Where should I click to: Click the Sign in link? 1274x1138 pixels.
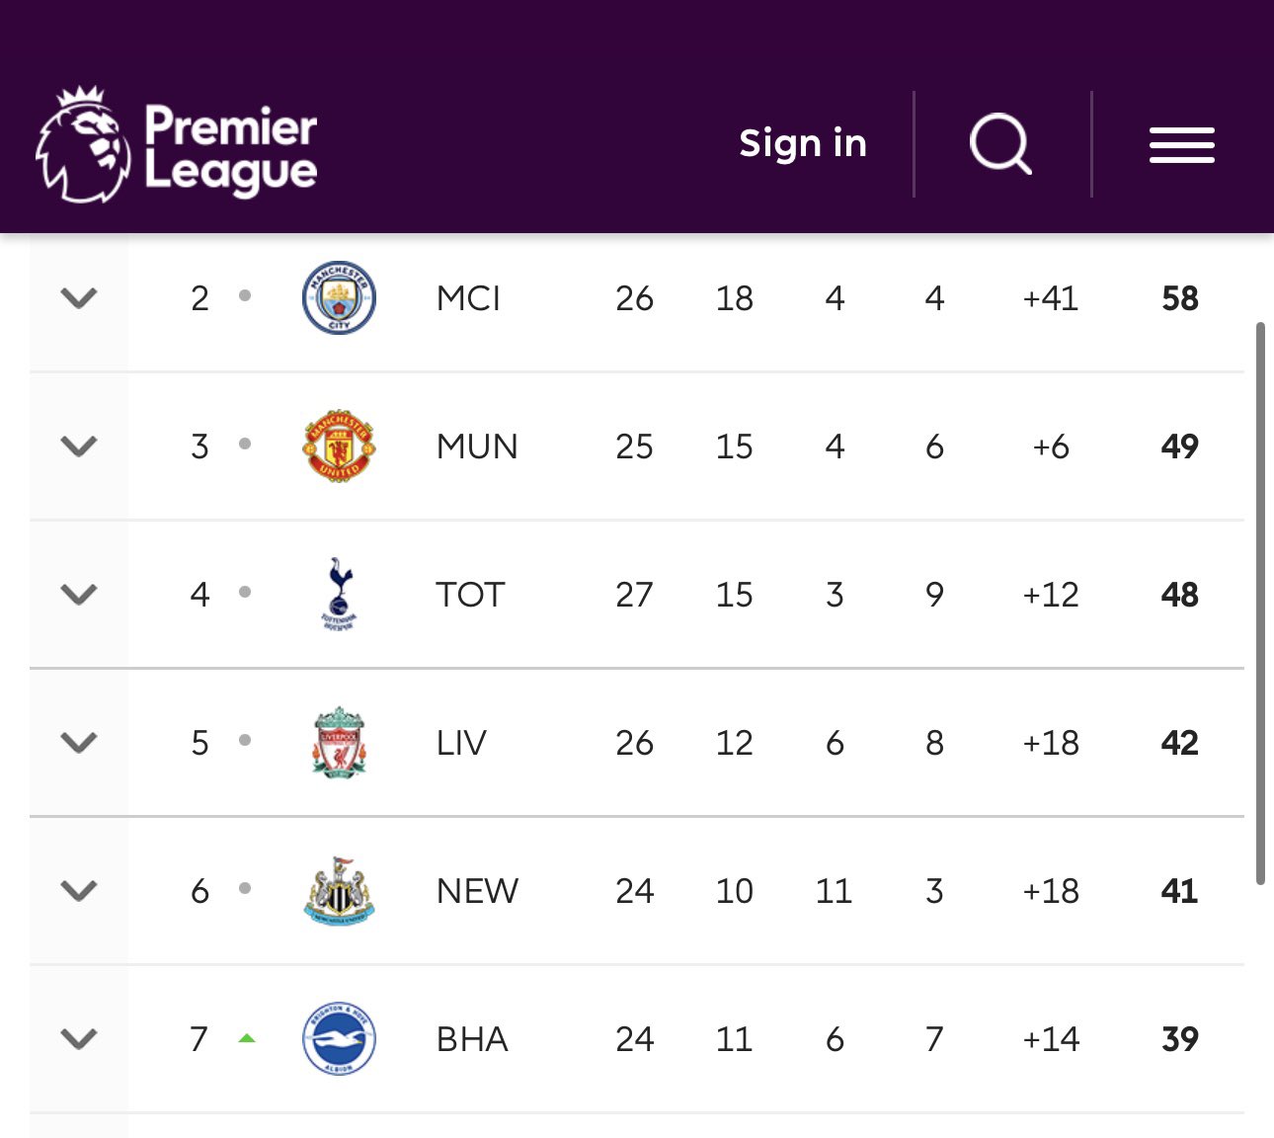tap(803, 144)
